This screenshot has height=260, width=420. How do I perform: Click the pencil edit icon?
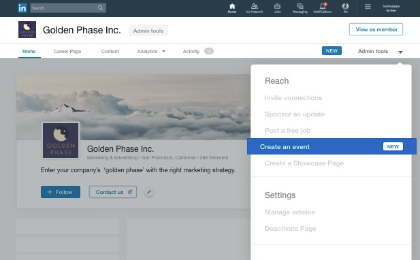(x=149, y=192)
